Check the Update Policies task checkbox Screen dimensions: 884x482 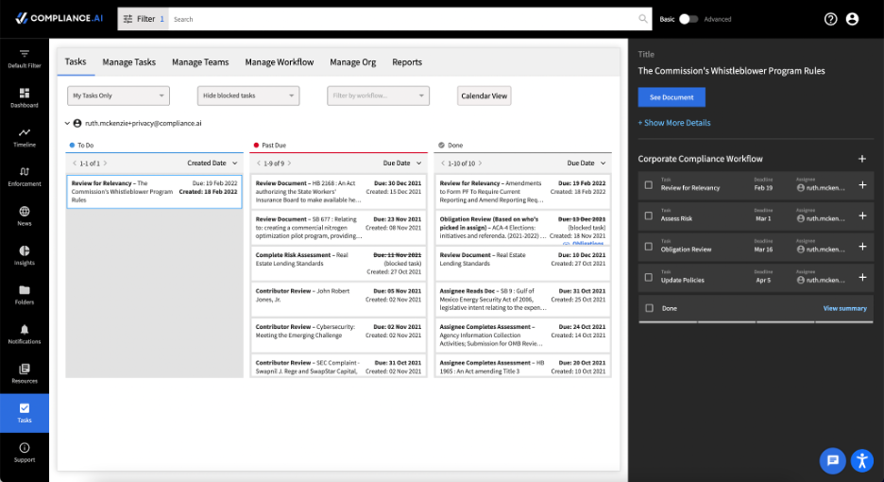(649, 277)
